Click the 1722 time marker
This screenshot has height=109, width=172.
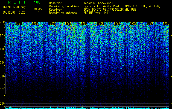coord(35,23)
